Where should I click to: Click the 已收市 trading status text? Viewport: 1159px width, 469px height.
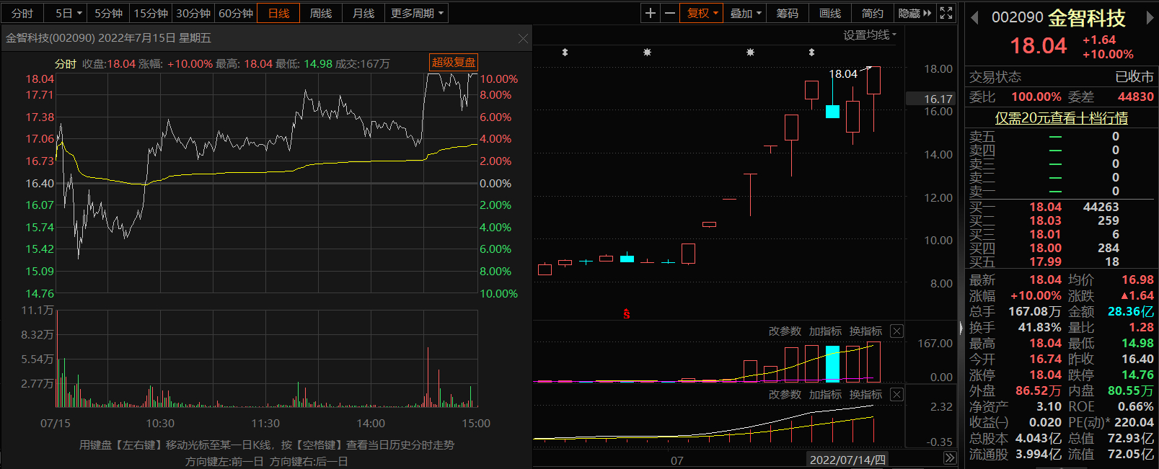[x=1134, y=77]
